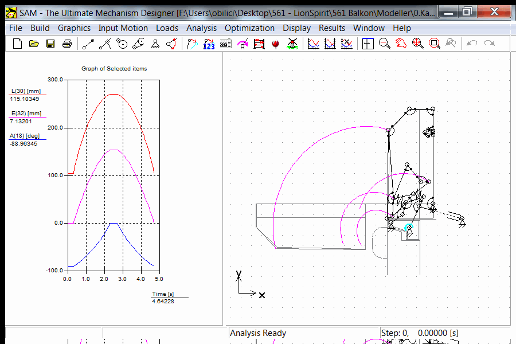Screen dimensions: 516x344
Task: Select the gear element tool
Action: pyautogui.click(x=122, y=44)
